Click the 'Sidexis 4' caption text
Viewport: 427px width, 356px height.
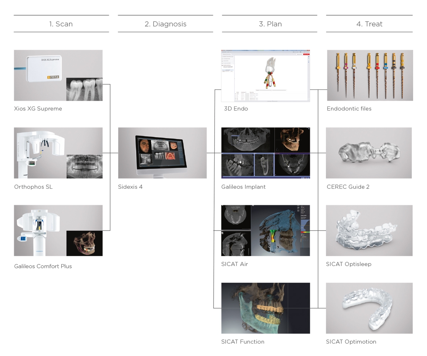click(x=130, y=187)
